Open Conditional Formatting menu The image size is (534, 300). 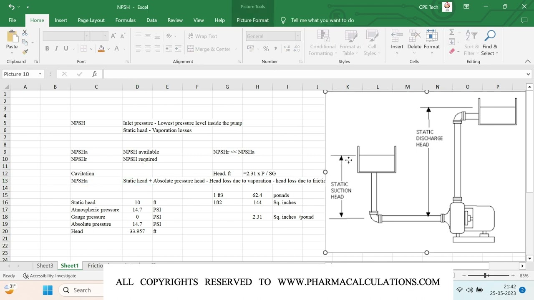pos(323,43)
